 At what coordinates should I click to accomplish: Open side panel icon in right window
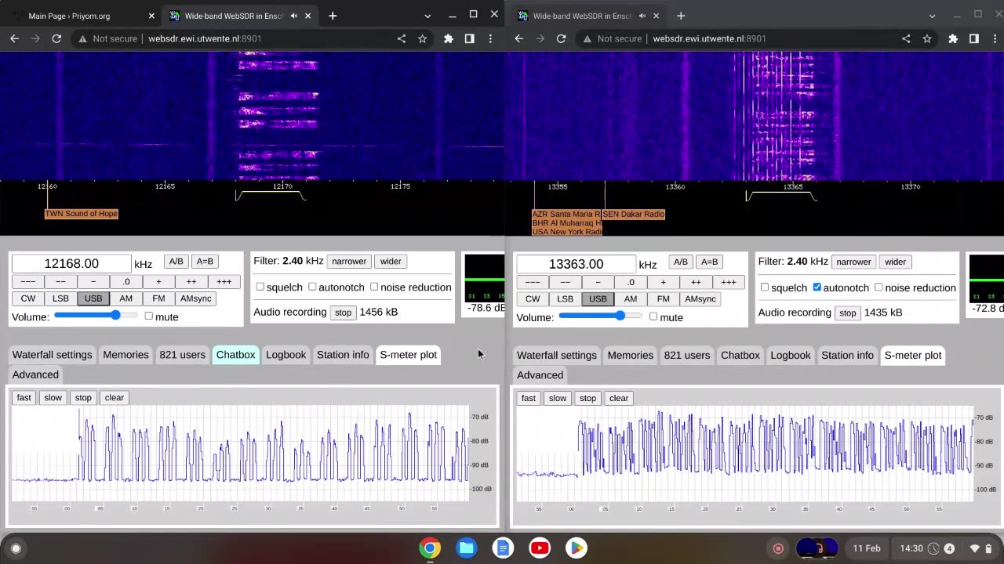tap(973, 38)
